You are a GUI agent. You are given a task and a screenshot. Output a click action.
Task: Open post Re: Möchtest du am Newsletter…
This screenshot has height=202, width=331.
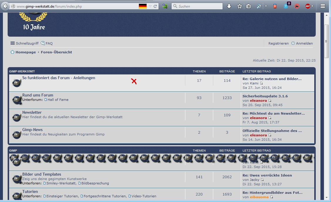[x=274, y=113]
